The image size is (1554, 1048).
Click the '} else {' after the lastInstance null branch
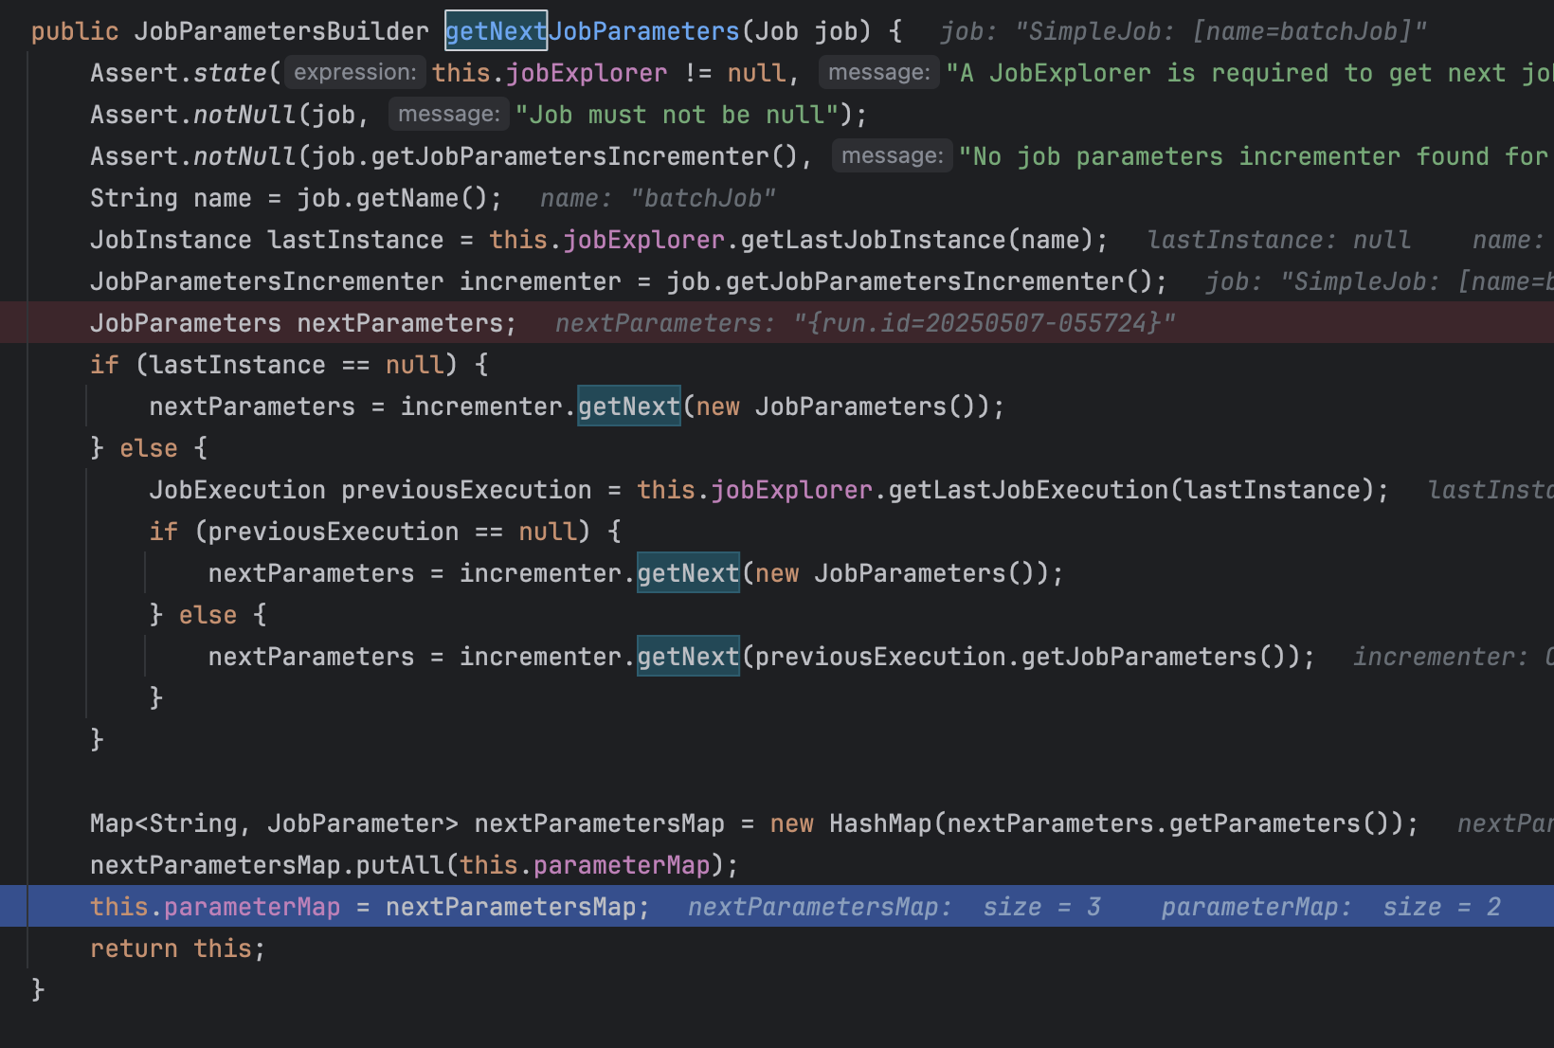149,448
